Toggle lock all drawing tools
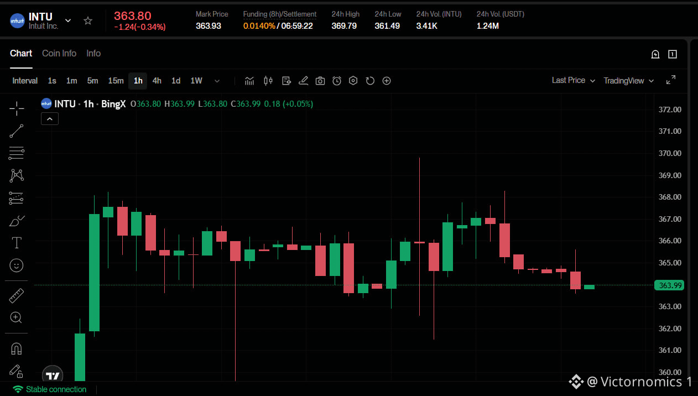This screenshot has width=698, height=396. click(17, 371)
